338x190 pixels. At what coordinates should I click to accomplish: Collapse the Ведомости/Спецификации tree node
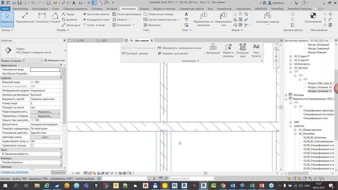tap(286, 99)
